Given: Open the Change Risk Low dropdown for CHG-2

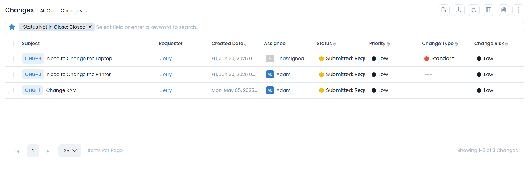Looking at the screenshot, I should click(485, 75).
